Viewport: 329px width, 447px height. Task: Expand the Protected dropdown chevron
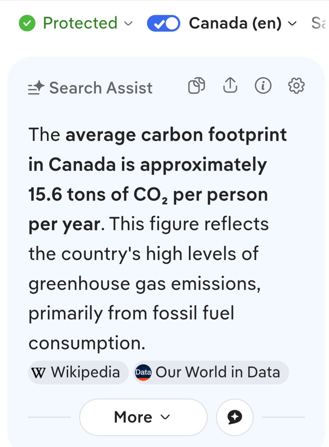[x=128, y=23]
